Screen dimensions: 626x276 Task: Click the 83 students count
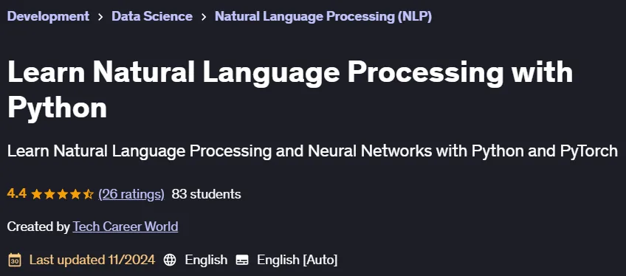206,194
